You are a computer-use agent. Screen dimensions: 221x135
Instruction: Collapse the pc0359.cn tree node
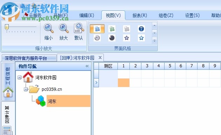[26, 89]
